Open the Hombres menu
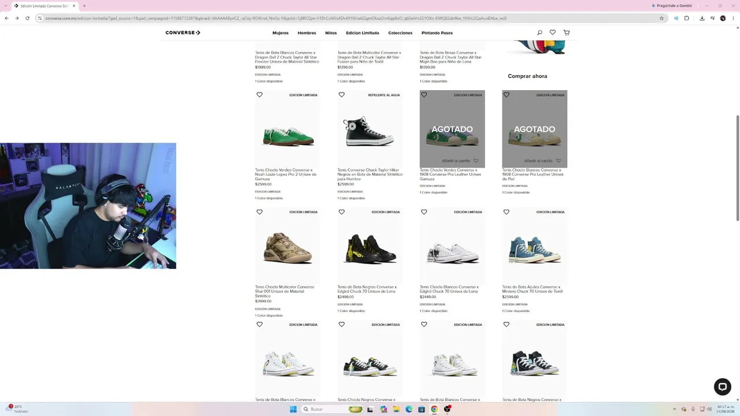740x416 pixels. [x=307, y=33]
